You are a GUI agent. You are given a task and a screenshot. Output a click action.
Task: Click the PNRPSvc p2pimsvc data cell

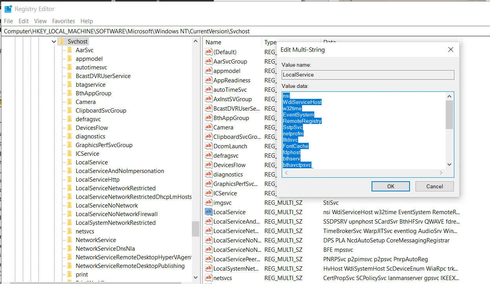click(375, 259)
